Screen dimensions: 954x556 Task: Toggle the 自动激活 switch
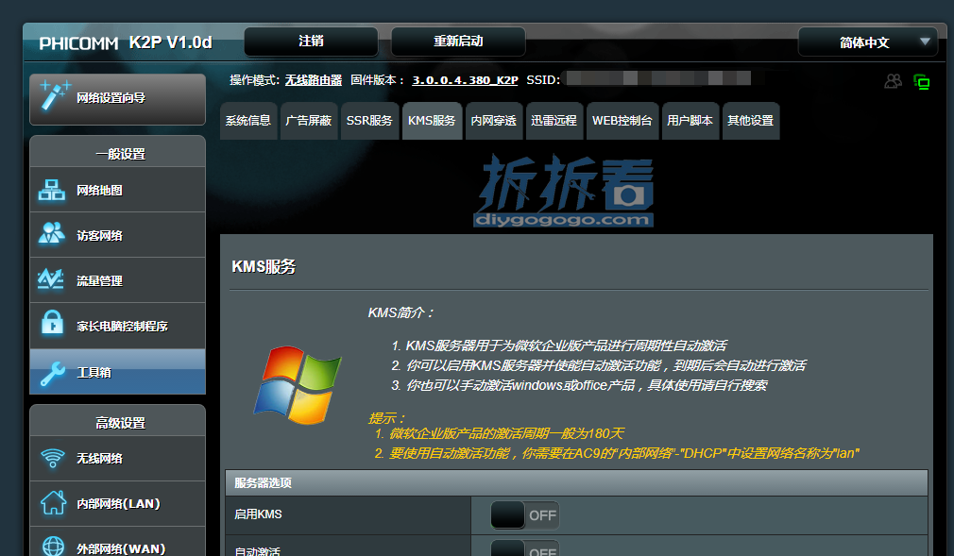pyautogui.click(x=524, y=548)
